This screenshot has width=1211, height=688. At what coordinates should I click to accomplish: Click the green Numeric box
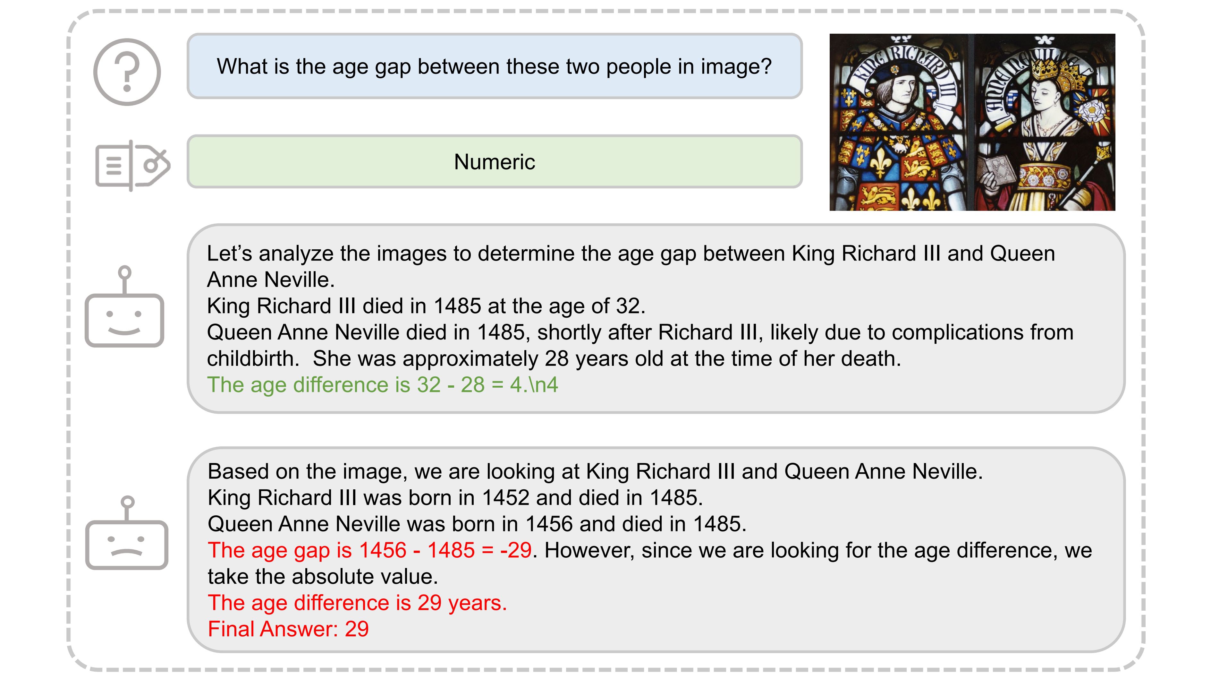494,162
